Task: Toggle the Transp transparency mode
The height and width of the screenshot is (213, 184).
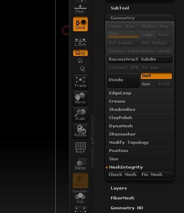Action: [80, 164]
